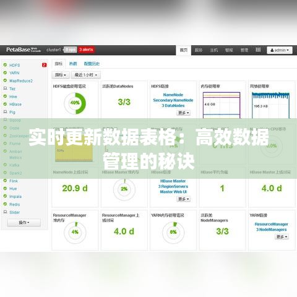This screenshot has width=297, height=297.
Task: Click the HDFS disk usage 40% donut gauge
Action: tap(75, 103)
